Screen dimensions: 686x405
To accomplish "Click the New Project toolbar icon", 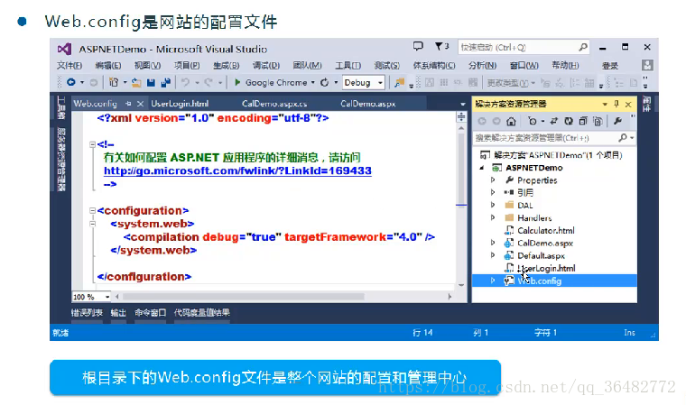I will pyautogui.click(x=114, y=82).
